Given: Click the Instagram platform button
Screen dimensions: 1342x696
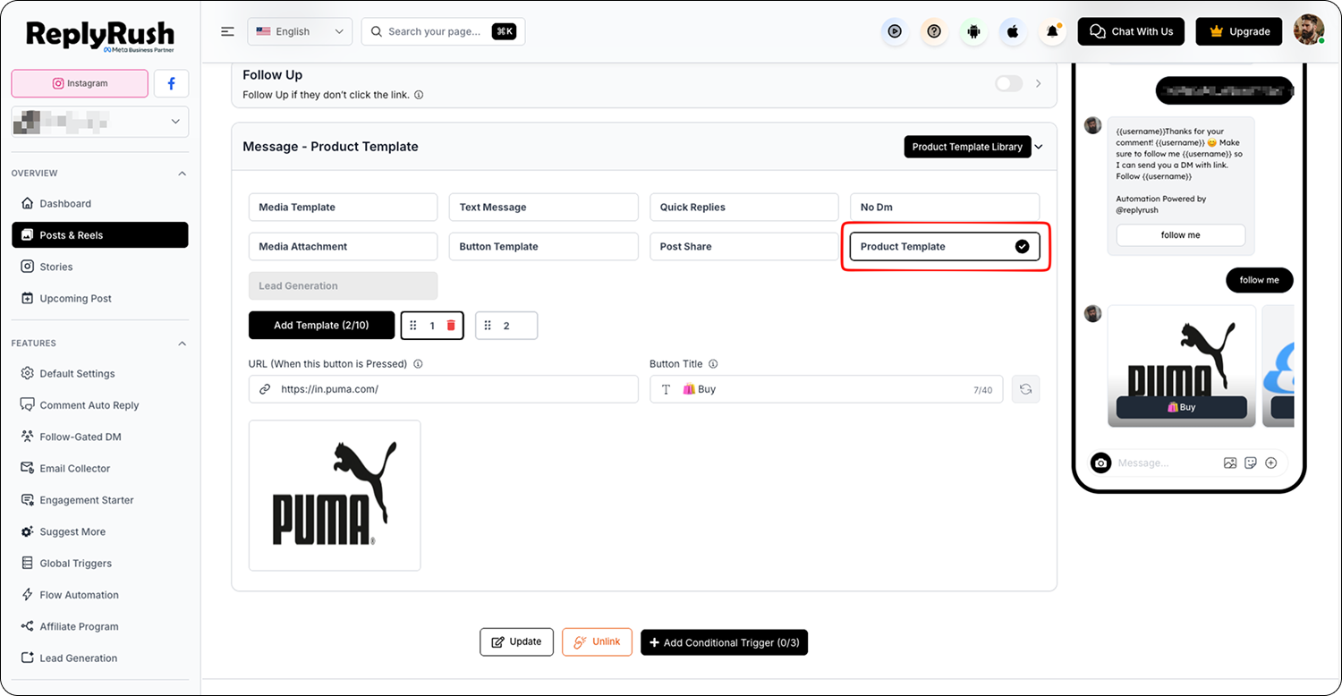Looking at the screenshot, I should (80, 83).
